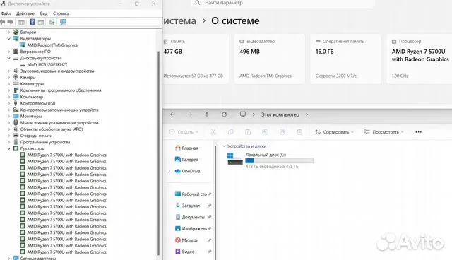Open the Файл menu in Device Manager

coord(6,13)
